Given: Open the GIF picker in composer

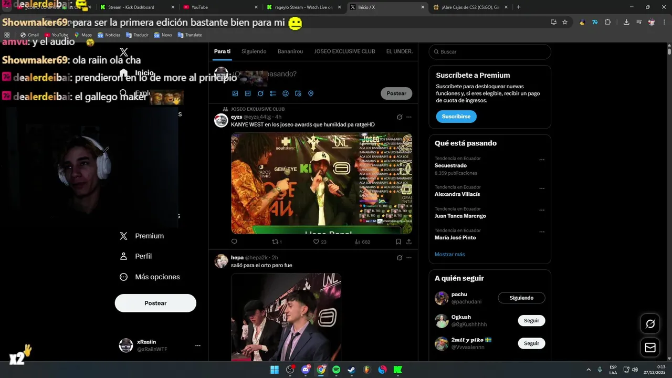Looking at the screenshot, I should [248, 93].
